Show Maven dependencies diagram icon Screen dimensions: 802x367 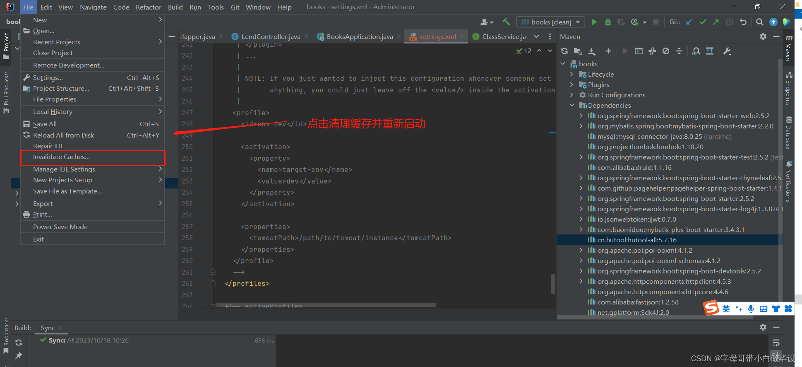click(x=696, y=51)
